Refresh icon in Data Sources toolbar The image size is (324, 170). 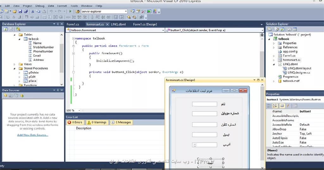tap(22, 96)
